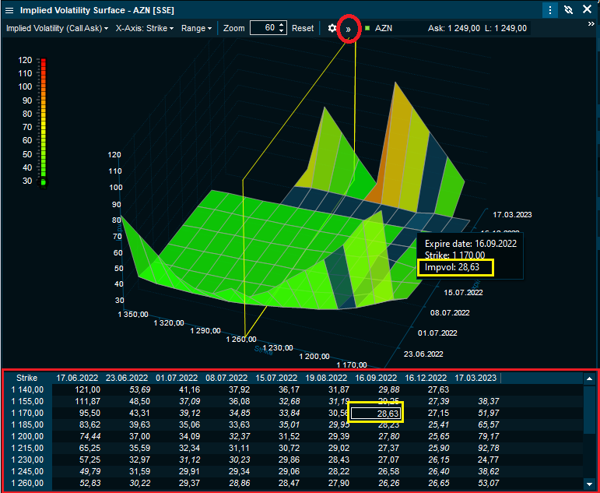Click the unlink window icon
This screenshot has height=493, width=600.
click(x=569, y=10)
